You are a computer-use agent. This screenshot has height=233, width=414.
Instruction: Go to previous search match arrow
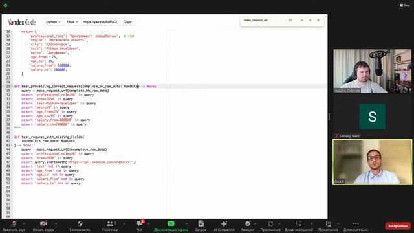coord(302,20)
